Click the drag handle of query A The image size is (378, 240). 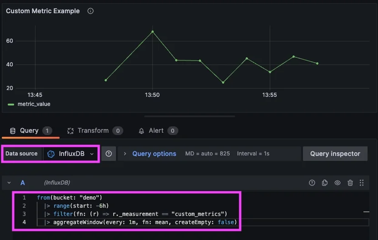[x=362, y=183]
